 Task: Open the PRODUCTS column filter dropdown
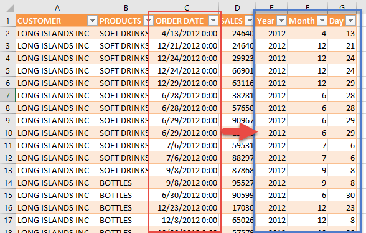[x=148, y=21]
